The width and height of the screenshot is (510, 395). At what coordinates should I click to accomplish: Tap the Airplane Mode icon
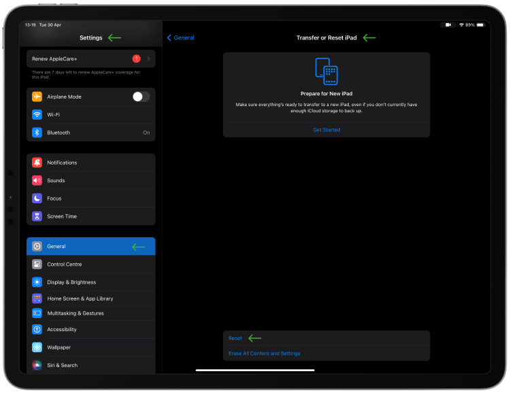pyautogui.click(x=37, y=97)
